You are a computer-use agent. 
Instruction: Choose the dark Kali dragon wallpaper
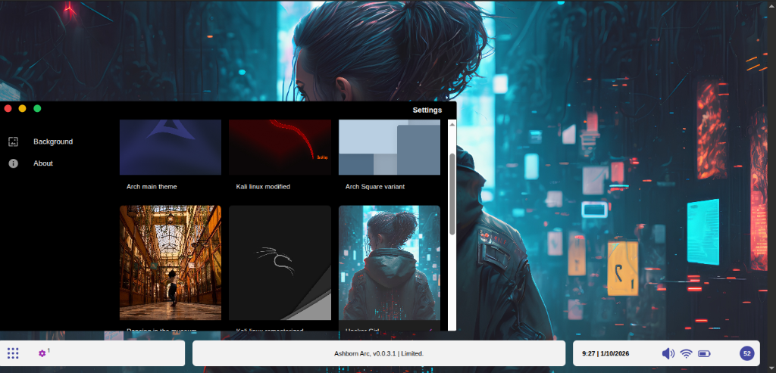(x=280, y=263)
